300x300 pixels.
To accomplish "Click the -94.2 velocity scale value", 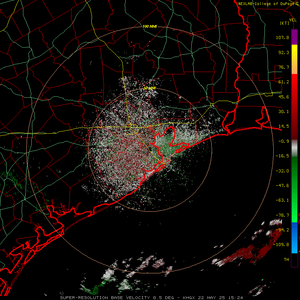I will point(282,230).
